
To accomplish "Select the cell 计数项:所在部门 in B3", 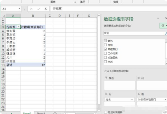I will pos(33,27).
